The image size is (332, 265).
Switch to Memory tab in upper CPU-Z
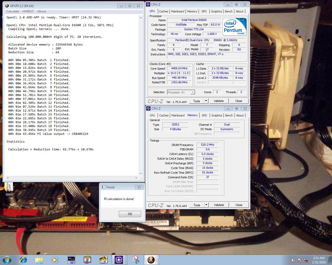[192, 11]
